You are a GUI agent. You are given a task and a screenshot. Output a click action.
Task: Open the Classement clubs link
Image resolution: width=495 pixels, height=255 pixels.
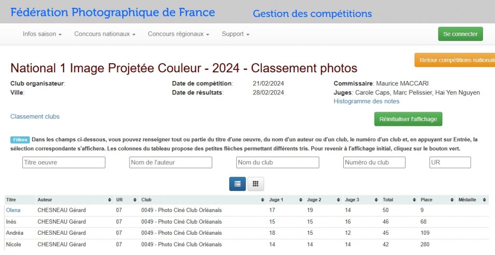tap(35, 117)
